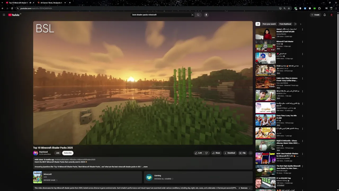Reload the page with refresh icon
Screen dimensions: 339x191
12,8
